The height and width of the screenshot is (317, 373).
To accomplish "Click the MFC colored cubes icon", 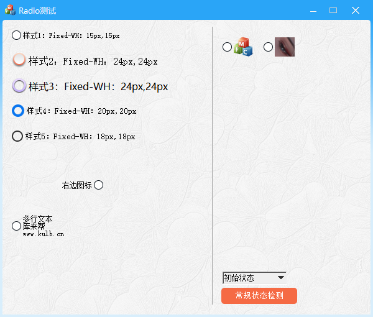I will click(x=243, y=47).
